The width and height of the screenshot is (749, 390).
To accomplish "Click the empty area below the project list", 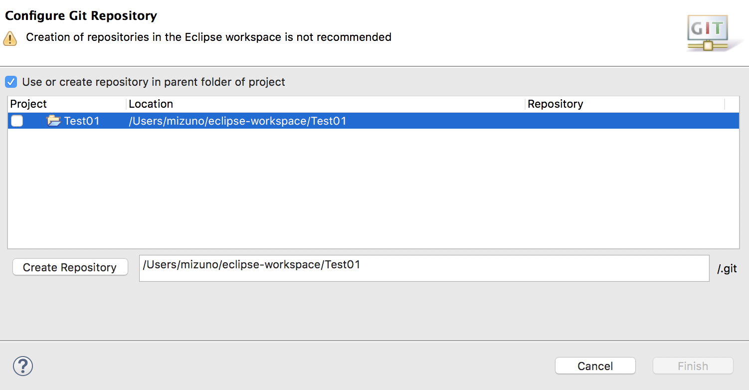I will coord(373,190).
